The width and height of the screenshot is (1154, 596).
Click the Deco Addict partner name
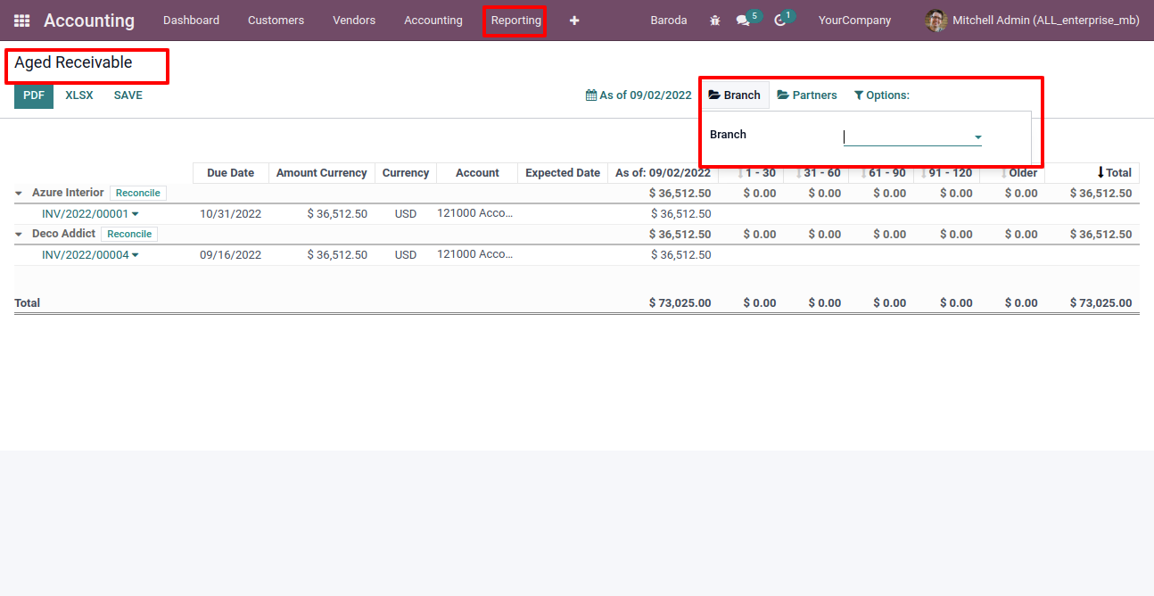click(63, 234)
